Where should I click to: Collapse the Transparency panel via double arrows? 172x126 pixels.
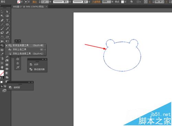click(x=29, y=82)
